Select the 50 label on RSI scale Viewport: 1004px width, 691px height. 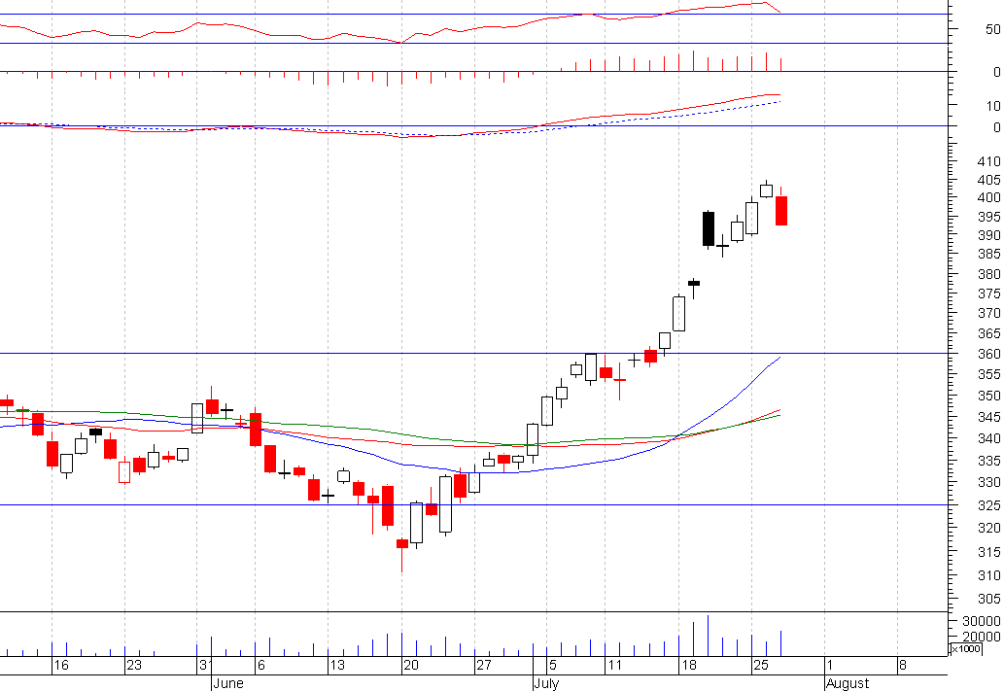(993, 29)
